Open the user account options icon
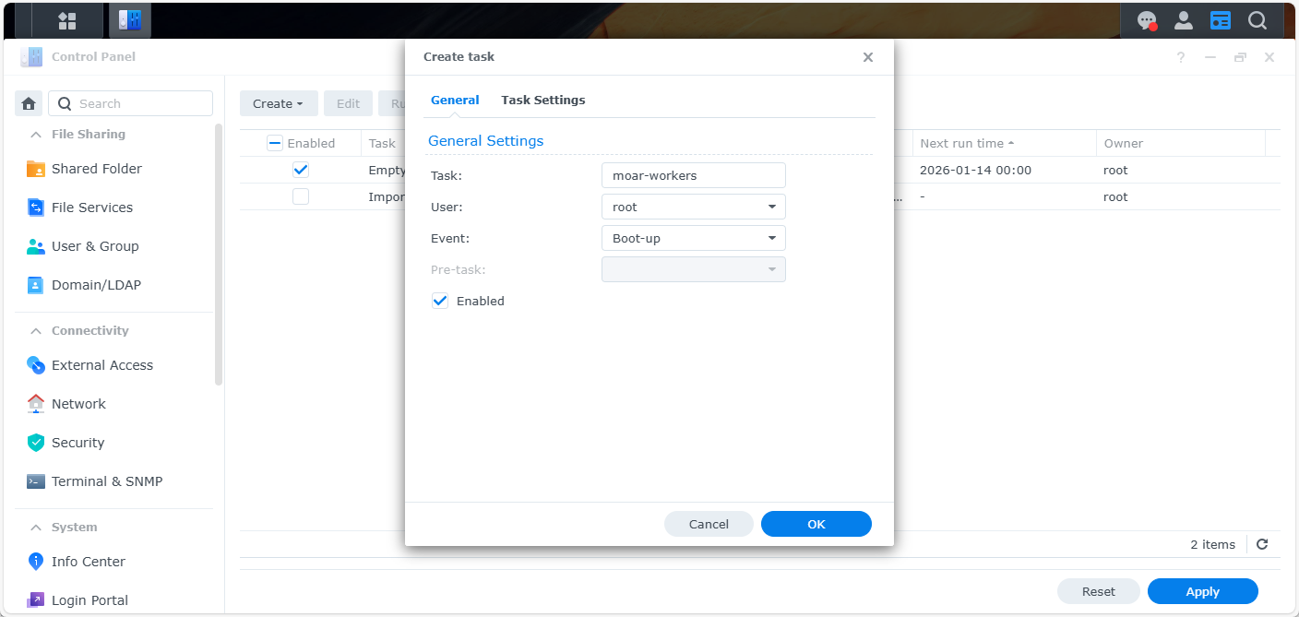Viewport: 1299px width, 617px height. pyautogui.click(x=1184, y=20)
